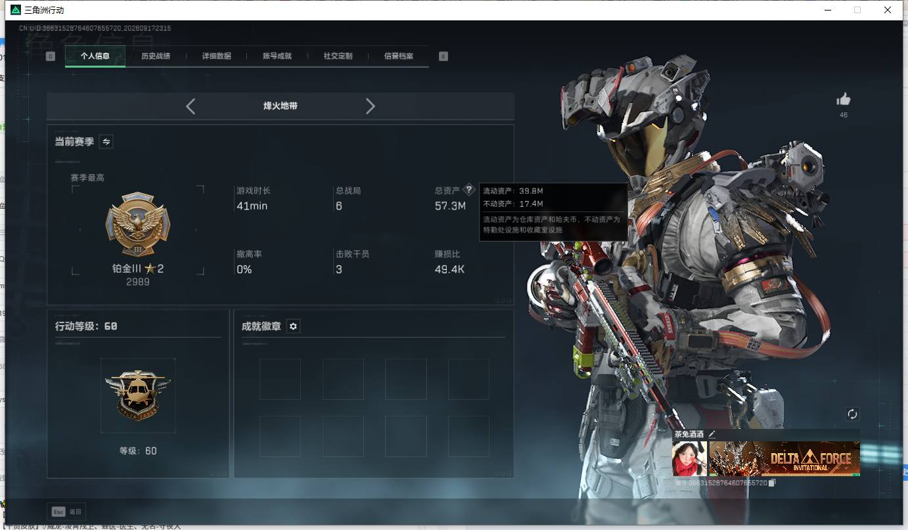908x530 pixels.
Task: Toggle the season switch icon beside 当前赛季
Action: (x=106, y=142)
